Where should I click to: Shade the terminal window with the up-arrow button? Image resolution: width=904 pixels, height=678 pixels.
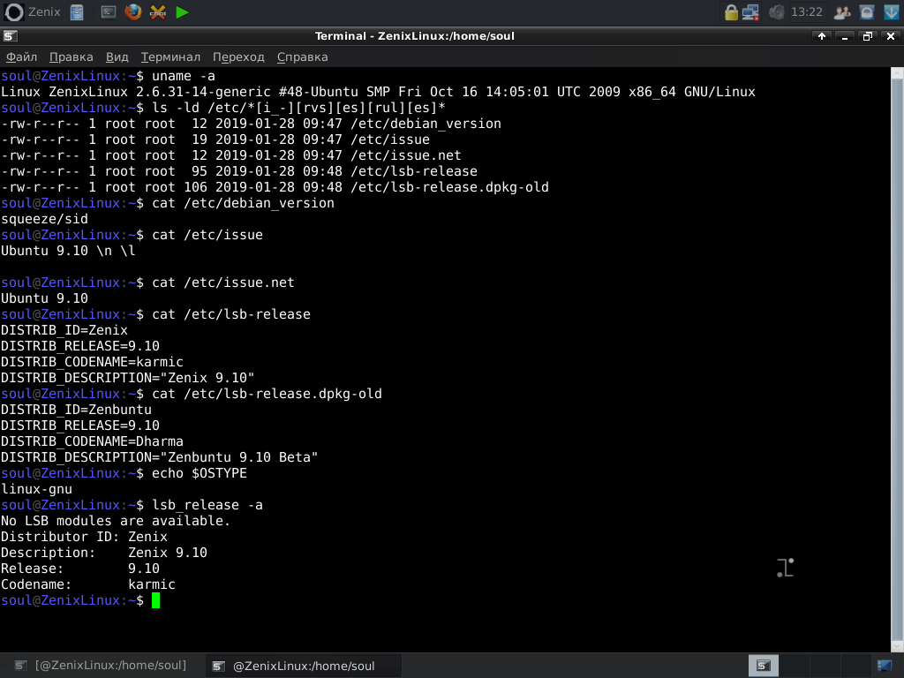pyautogui.click(x=822, y=36)
